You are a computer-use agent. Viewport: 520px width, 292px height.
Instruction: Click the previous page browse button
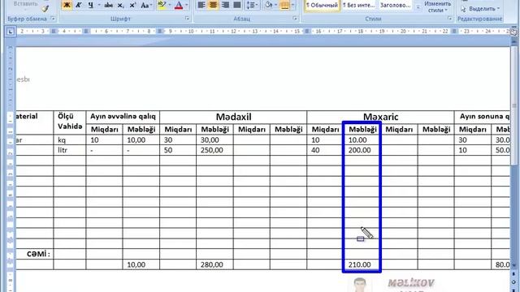(x=513, y=274)
